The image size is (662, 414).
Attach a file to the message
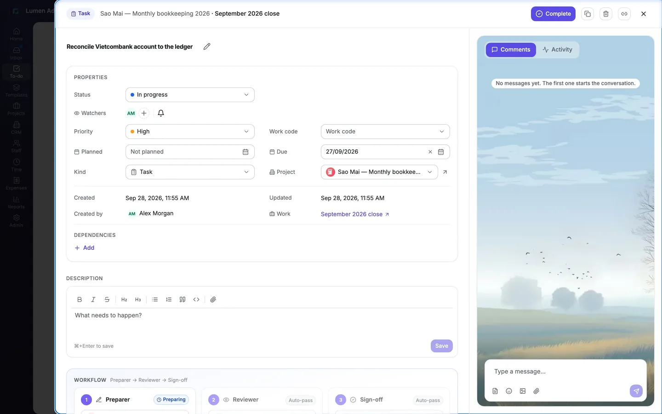click(x=536, y=391)
